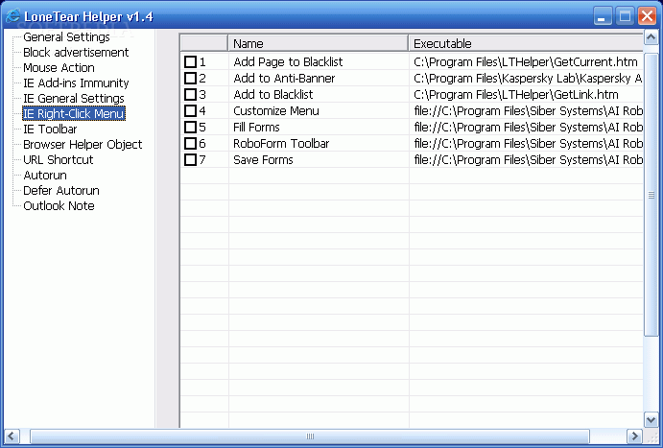The height and width of the screenshot is (448, 663).
Task: Open the IE Toolbar section
Action: click(50, 130)
